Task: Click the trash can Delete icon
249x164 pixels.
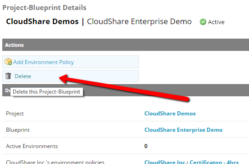Action: [8, 76]
